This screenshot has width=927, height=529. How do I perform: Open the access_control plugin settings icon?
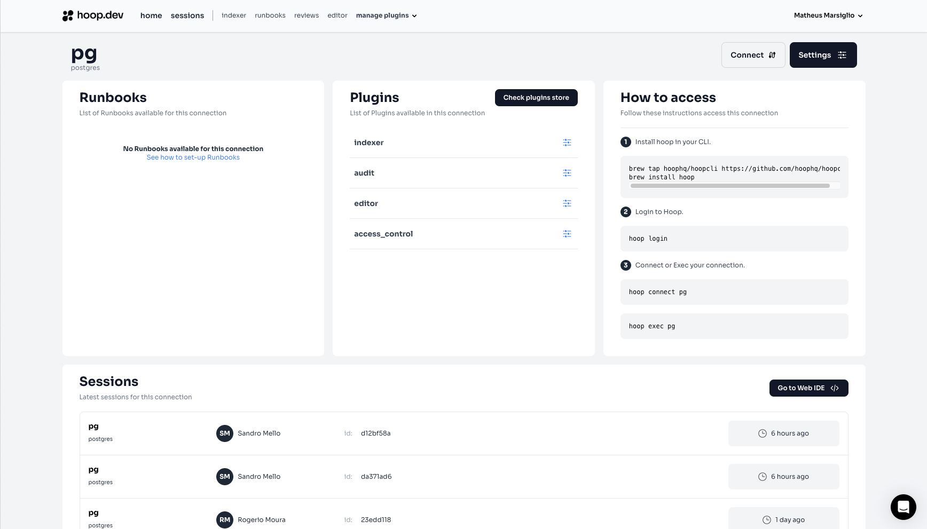click(x=567, y=234)
